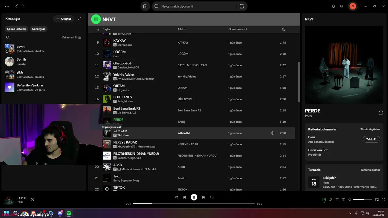The image size is (388, 218).
Task: Pause playback in the bottom player bar
Action: [194, 197]
